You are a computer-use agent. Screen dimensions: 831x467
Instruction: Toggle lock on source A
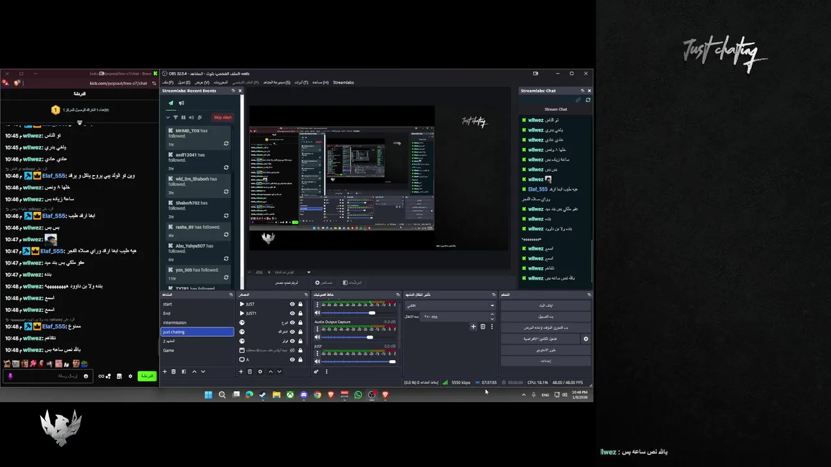pyautogui.click(x=301, y=359)
